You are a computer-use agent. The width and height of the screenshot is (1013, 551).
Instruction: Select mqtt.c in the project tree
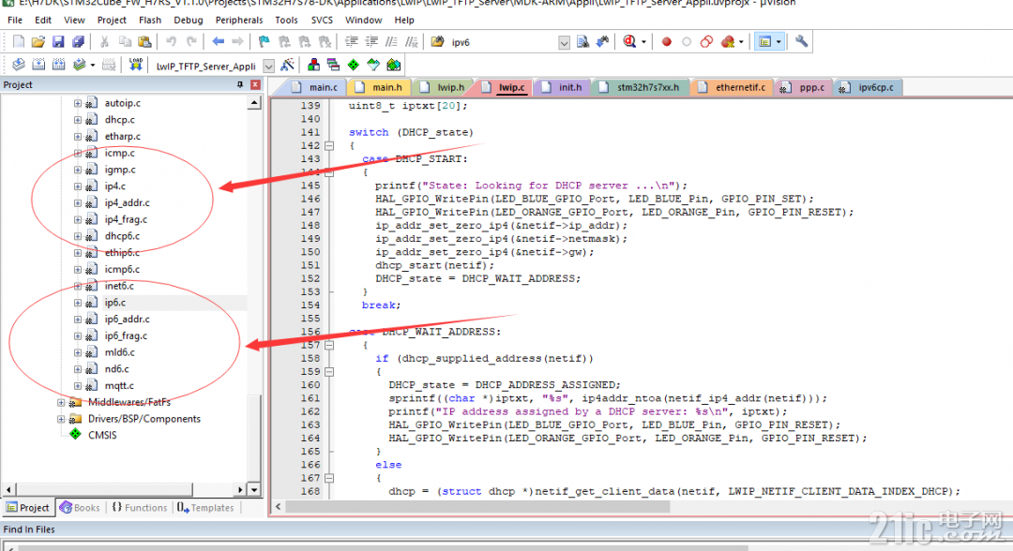tap(119, 386)
